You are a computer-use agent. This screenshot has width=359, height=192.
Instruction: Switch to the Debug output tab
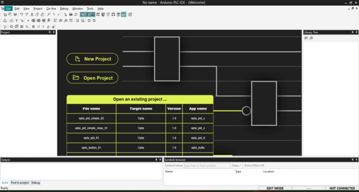pyautogui.click(x=36, y=183)
